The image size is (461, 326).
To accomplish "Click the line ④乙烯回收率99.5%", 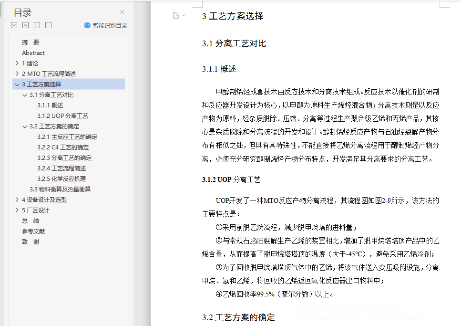I will click(x=274, y=294).
